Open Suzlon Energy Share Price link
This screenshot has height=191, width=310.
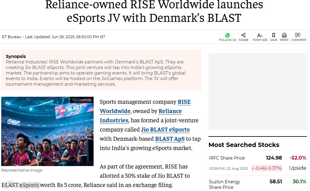pyautogui.click(x=224, y=184)
